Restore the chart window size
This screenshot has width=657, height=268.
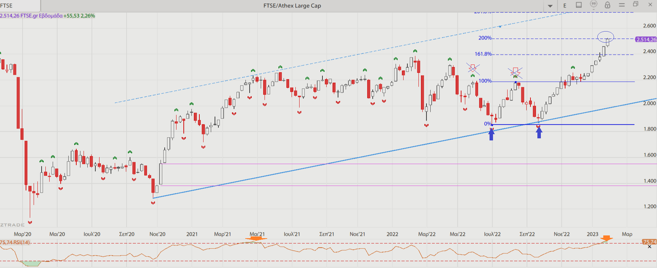point(636,4)
